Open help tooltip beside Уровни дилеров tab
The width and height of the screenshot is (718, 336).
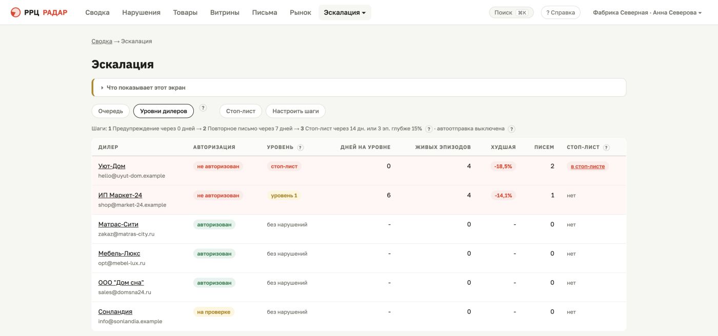(203, 108)
